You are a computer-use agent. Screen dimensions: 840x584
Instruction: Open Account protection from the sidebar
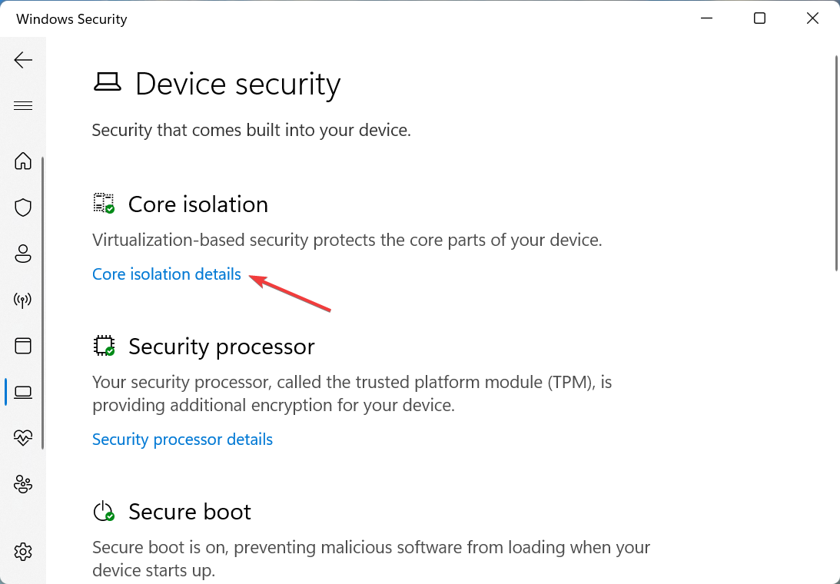click(x=23, y=254)
